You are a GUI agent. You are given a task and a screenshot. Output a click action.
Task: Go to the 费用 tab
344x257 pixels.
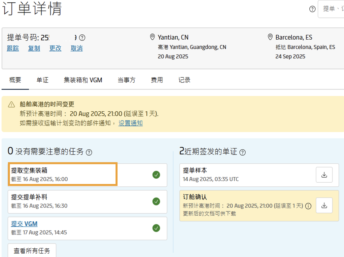point(157,80)
